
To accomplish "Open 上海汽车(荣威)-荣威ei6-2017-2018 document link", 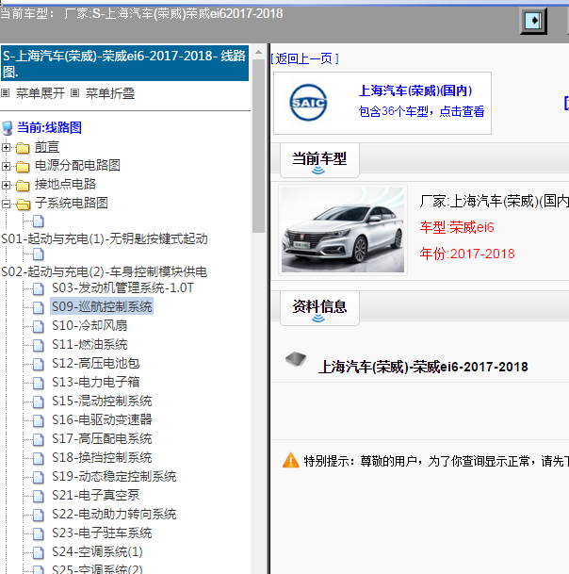I will 423,367.
